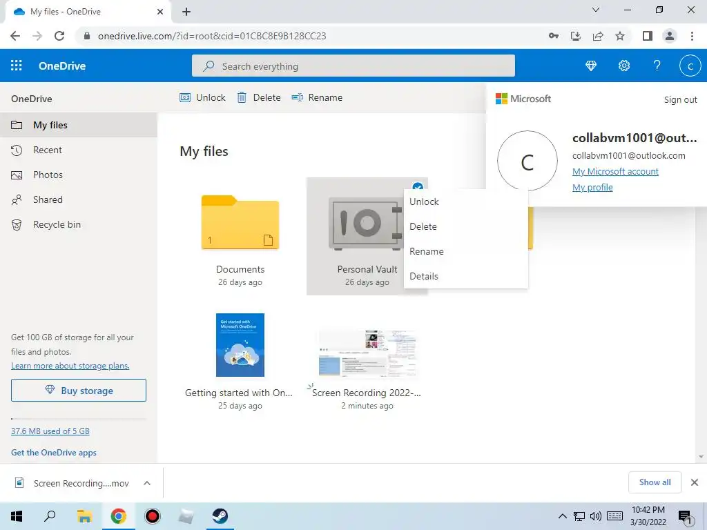Open OneDrive premium diamond icon

pos(591,66)
